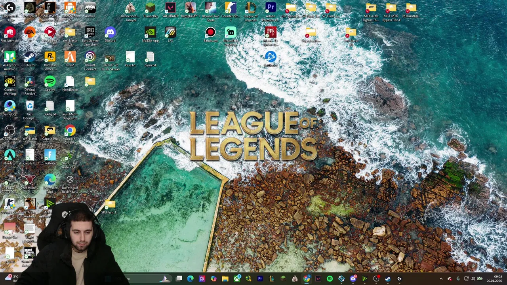
Task: Open the Battle.net desktop shortcut
Action: 271,59
